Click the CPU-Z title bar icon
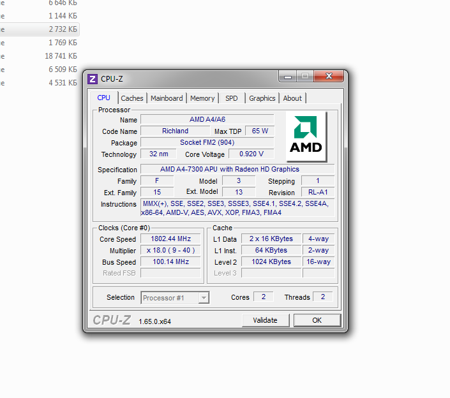 (x=93, y=79)
